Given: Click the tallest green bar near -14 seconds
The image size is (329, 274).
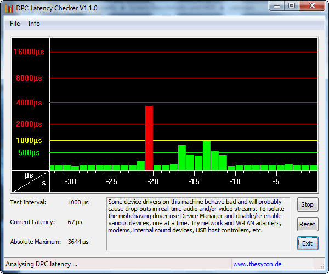Looking at the screenshot, I should point(207,156).
